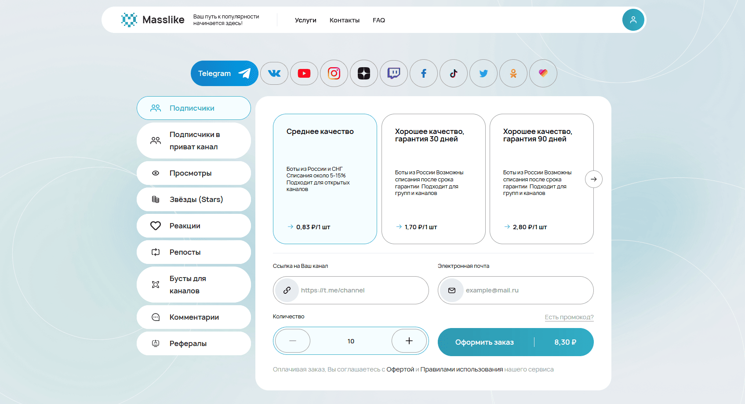Choose Хорошее качество, гарантия 90 дней card
Screen dimensions: 745x404
[x=541, y=179]
